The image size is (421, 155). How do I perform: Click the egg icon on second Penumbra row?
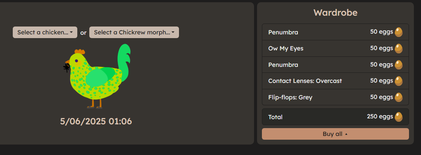click(x=399, y=65)
